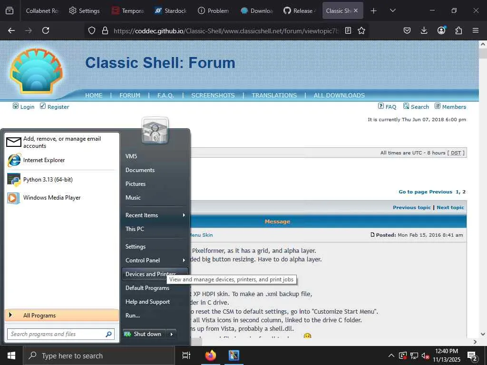The width and height of the screenshot is (487, 365).
Task: Close the Classic Shell tab
Action: (356, 10)
